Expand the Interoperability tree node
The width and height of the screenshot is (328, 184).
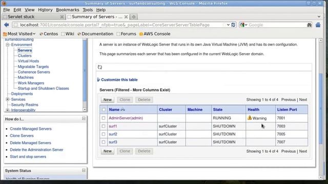8,110
